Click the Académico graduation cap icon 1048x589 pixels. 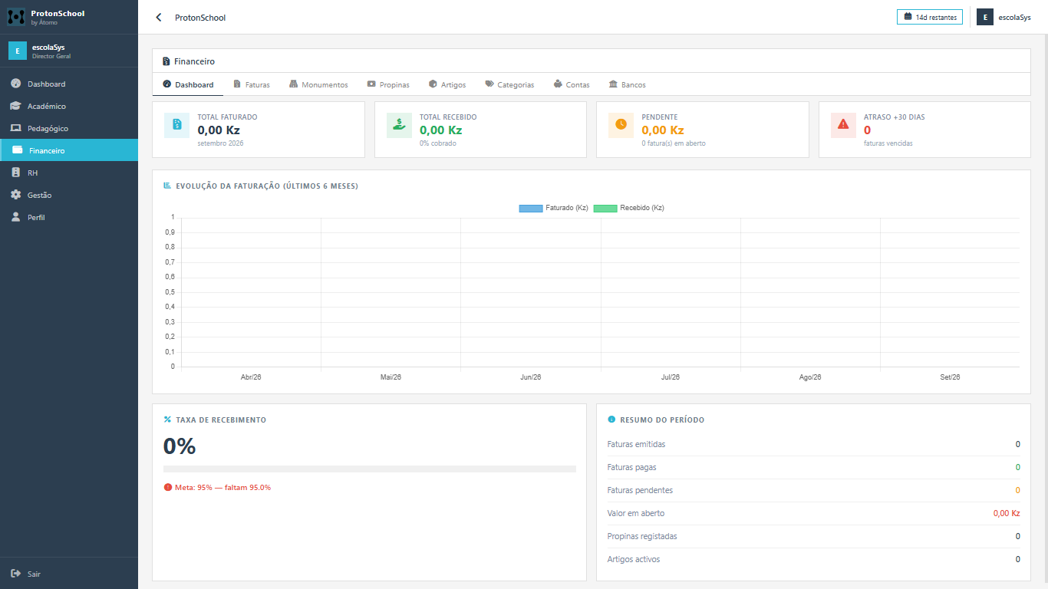pyautogui.click(x=15, y=106)
